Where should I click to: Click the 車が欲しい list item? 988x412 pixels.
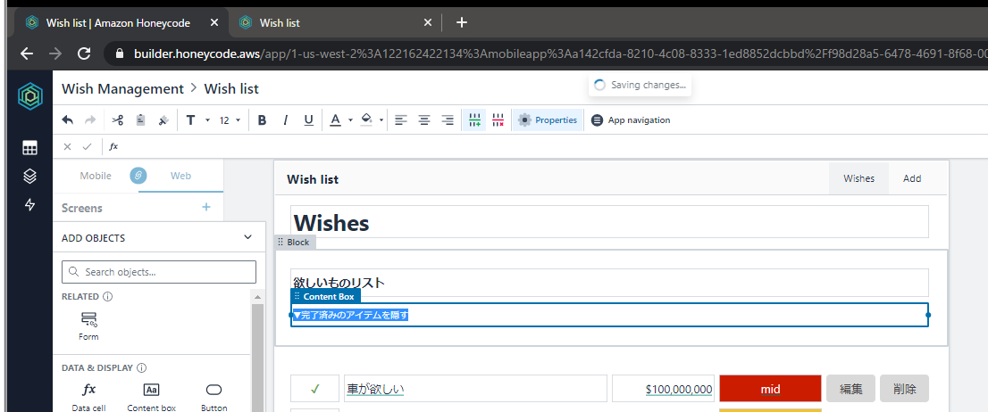(475, 389)
